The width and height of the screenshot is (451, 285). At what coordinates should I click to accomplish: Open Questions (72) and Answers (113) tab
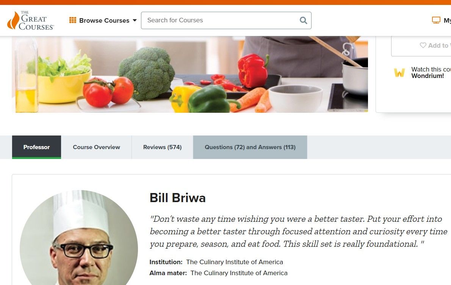click(250, 147)
